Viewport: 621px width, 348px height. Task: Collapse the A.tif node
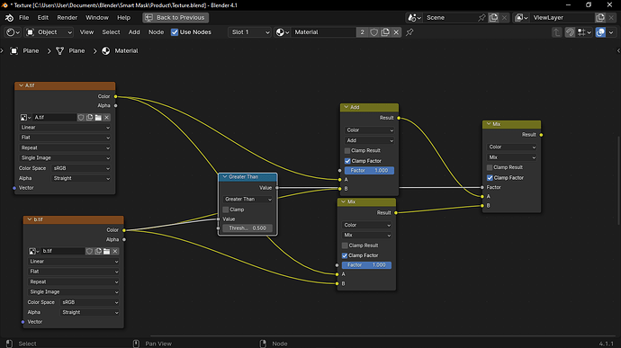pos(21,85)
